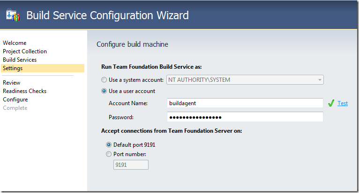
Task: Select the Use a system account option
Action: coord(104,80)
